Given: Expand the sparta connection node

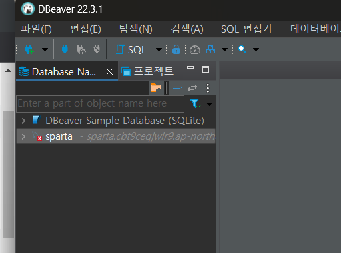Looking at the screenshot, I should click(23, 136).
